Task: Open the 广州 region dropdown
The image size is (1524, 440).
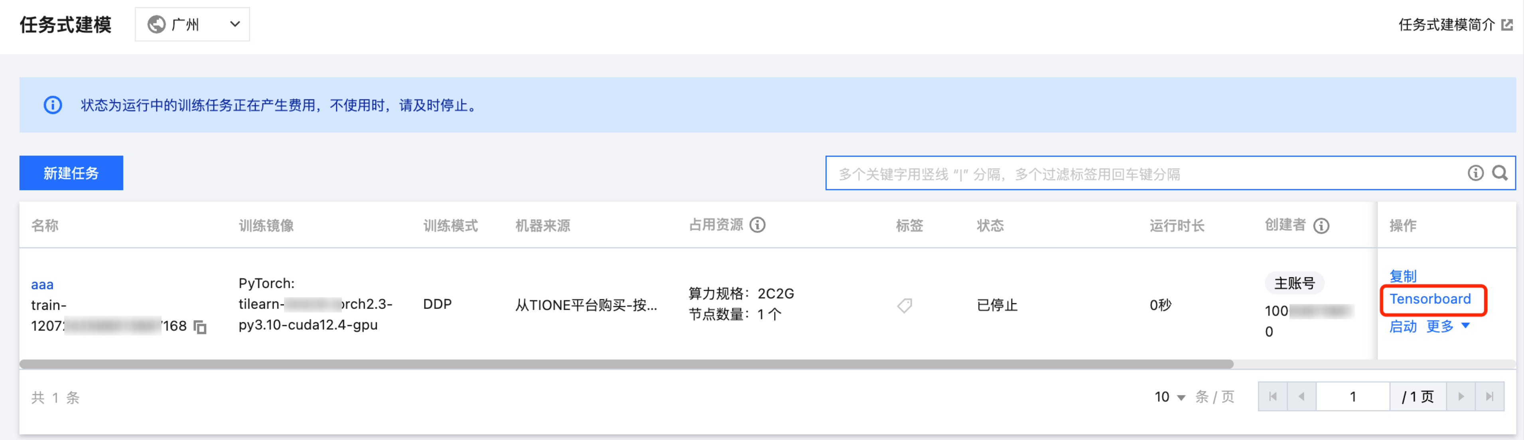Action: [x=192, y=24]
